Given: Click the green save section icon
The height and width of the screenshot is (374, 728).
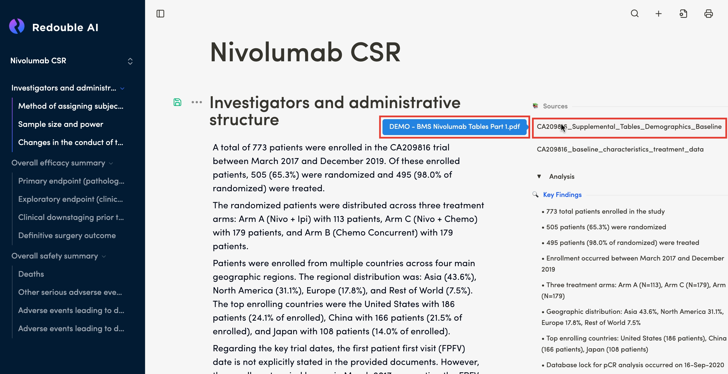Looking at the screenshot, I should [177, 102].
